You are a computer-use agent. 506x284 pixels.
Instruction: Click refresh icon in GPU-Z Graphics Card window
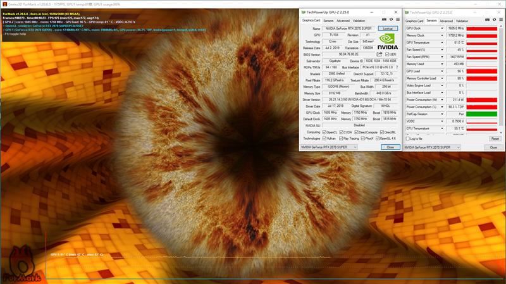(x=391, y=20)
